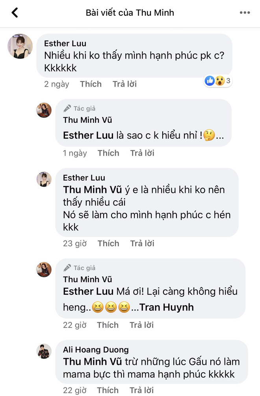Open Esther Luu mention in 'là sao' reply

[x=88, y=135]
